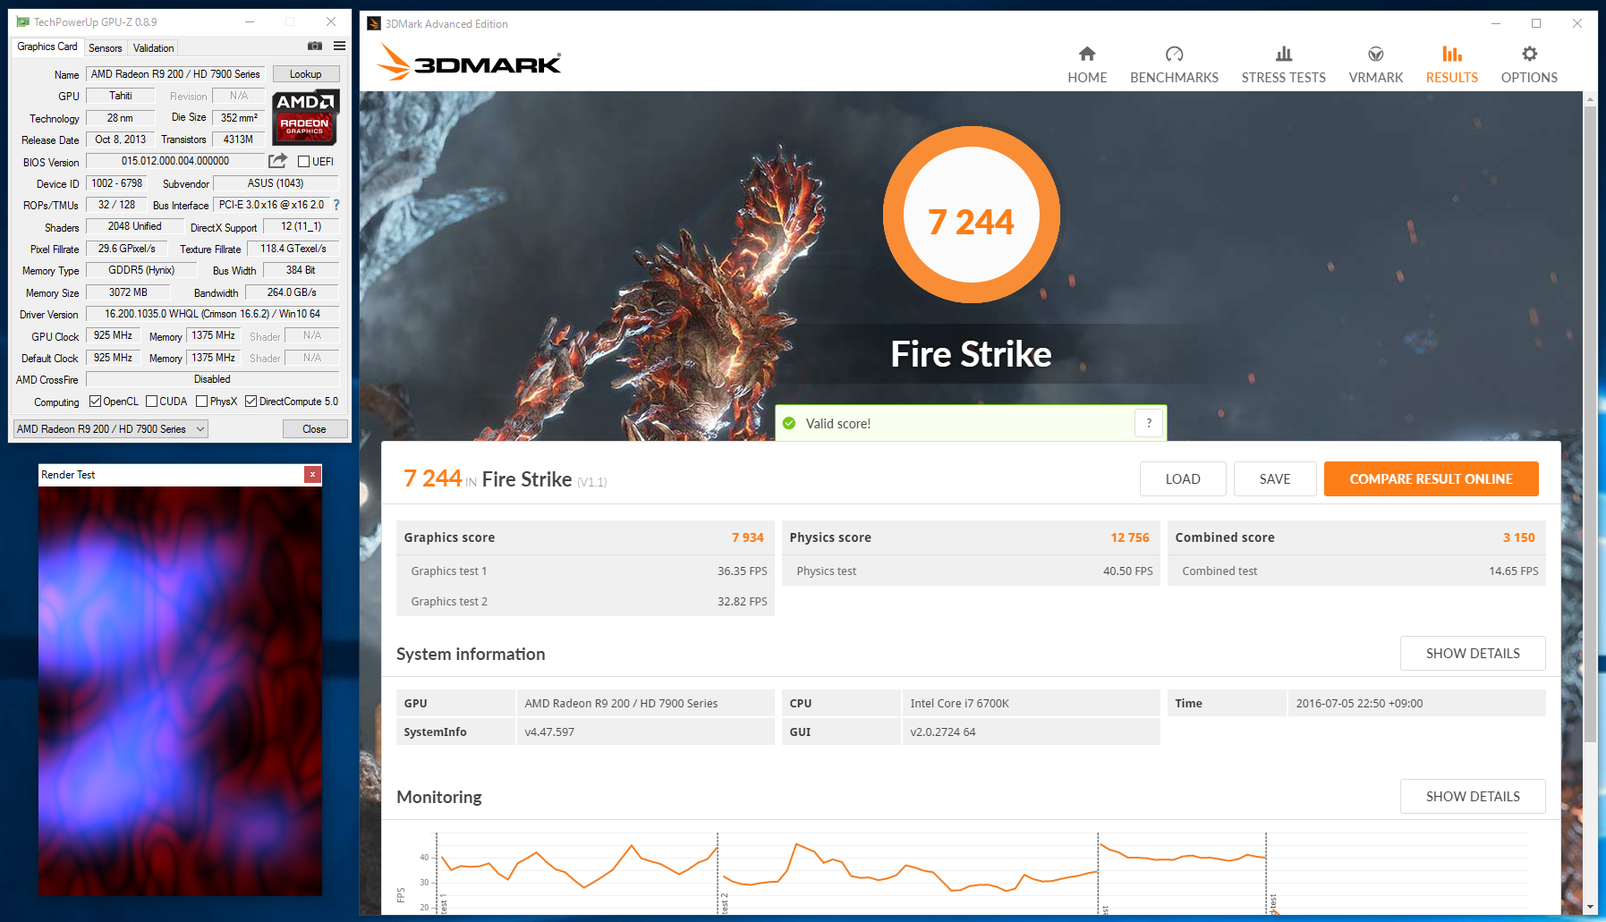1606x922 pixels.
Task: Click the SAVE result button
Action: [x=1275, y=479]
